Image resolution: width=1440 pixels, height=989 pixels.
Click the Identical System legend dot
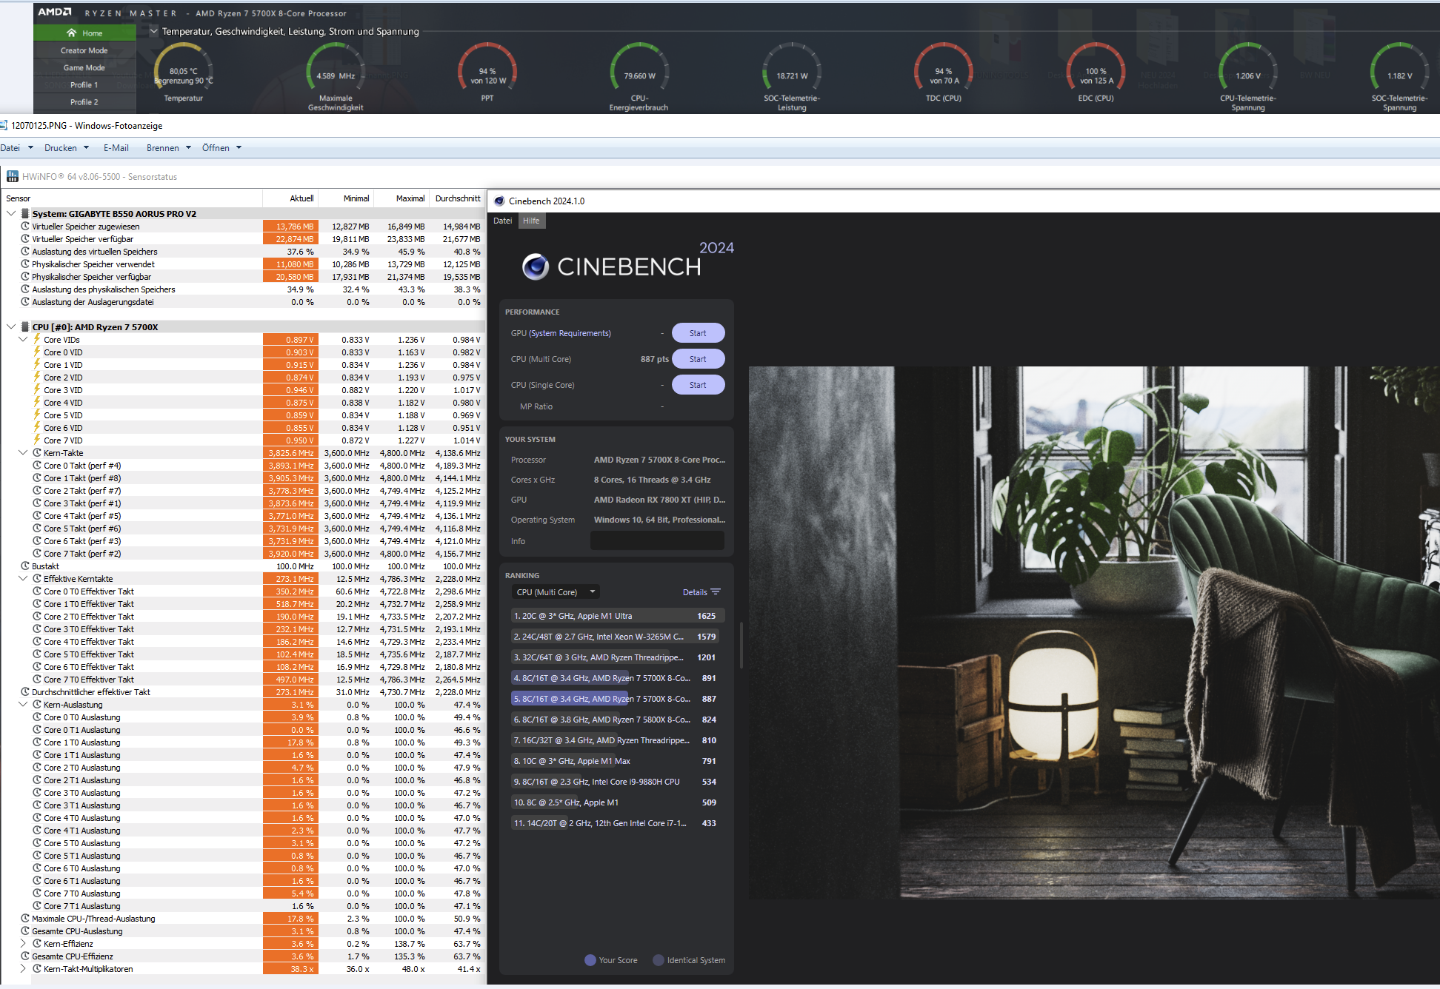[659, 960]
